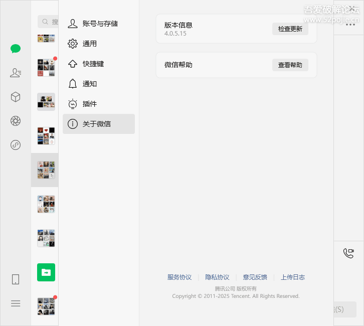364x326 pixels.
Task: Select 通用 settings tab
Action: [99, 44]
